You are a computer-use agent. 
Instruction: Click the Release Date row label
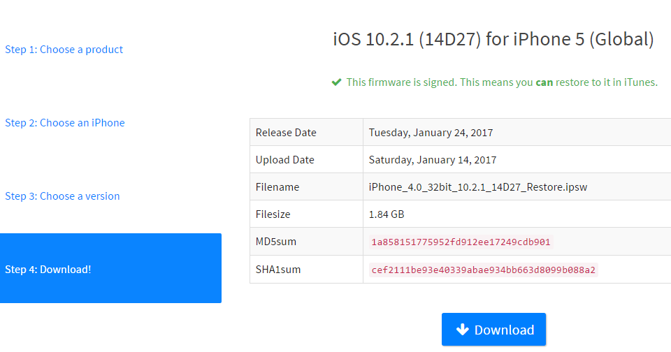click(x=286, y=133)
